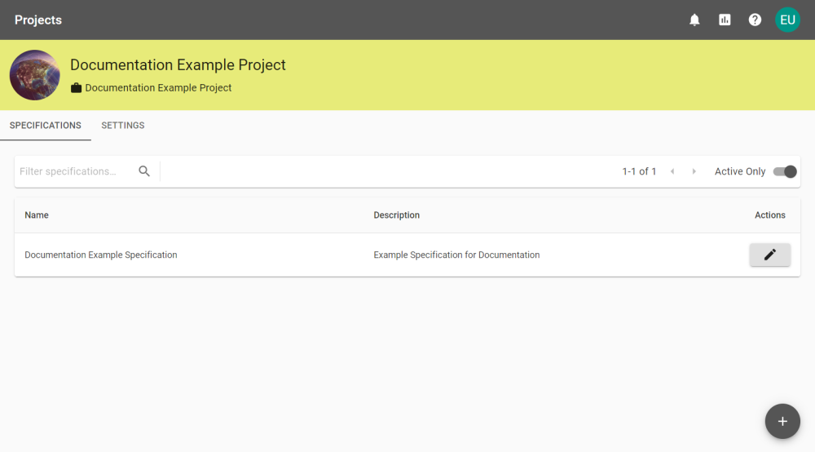Go to the previous page of specifications
This screenshot has height=452, width=815.
672,171
